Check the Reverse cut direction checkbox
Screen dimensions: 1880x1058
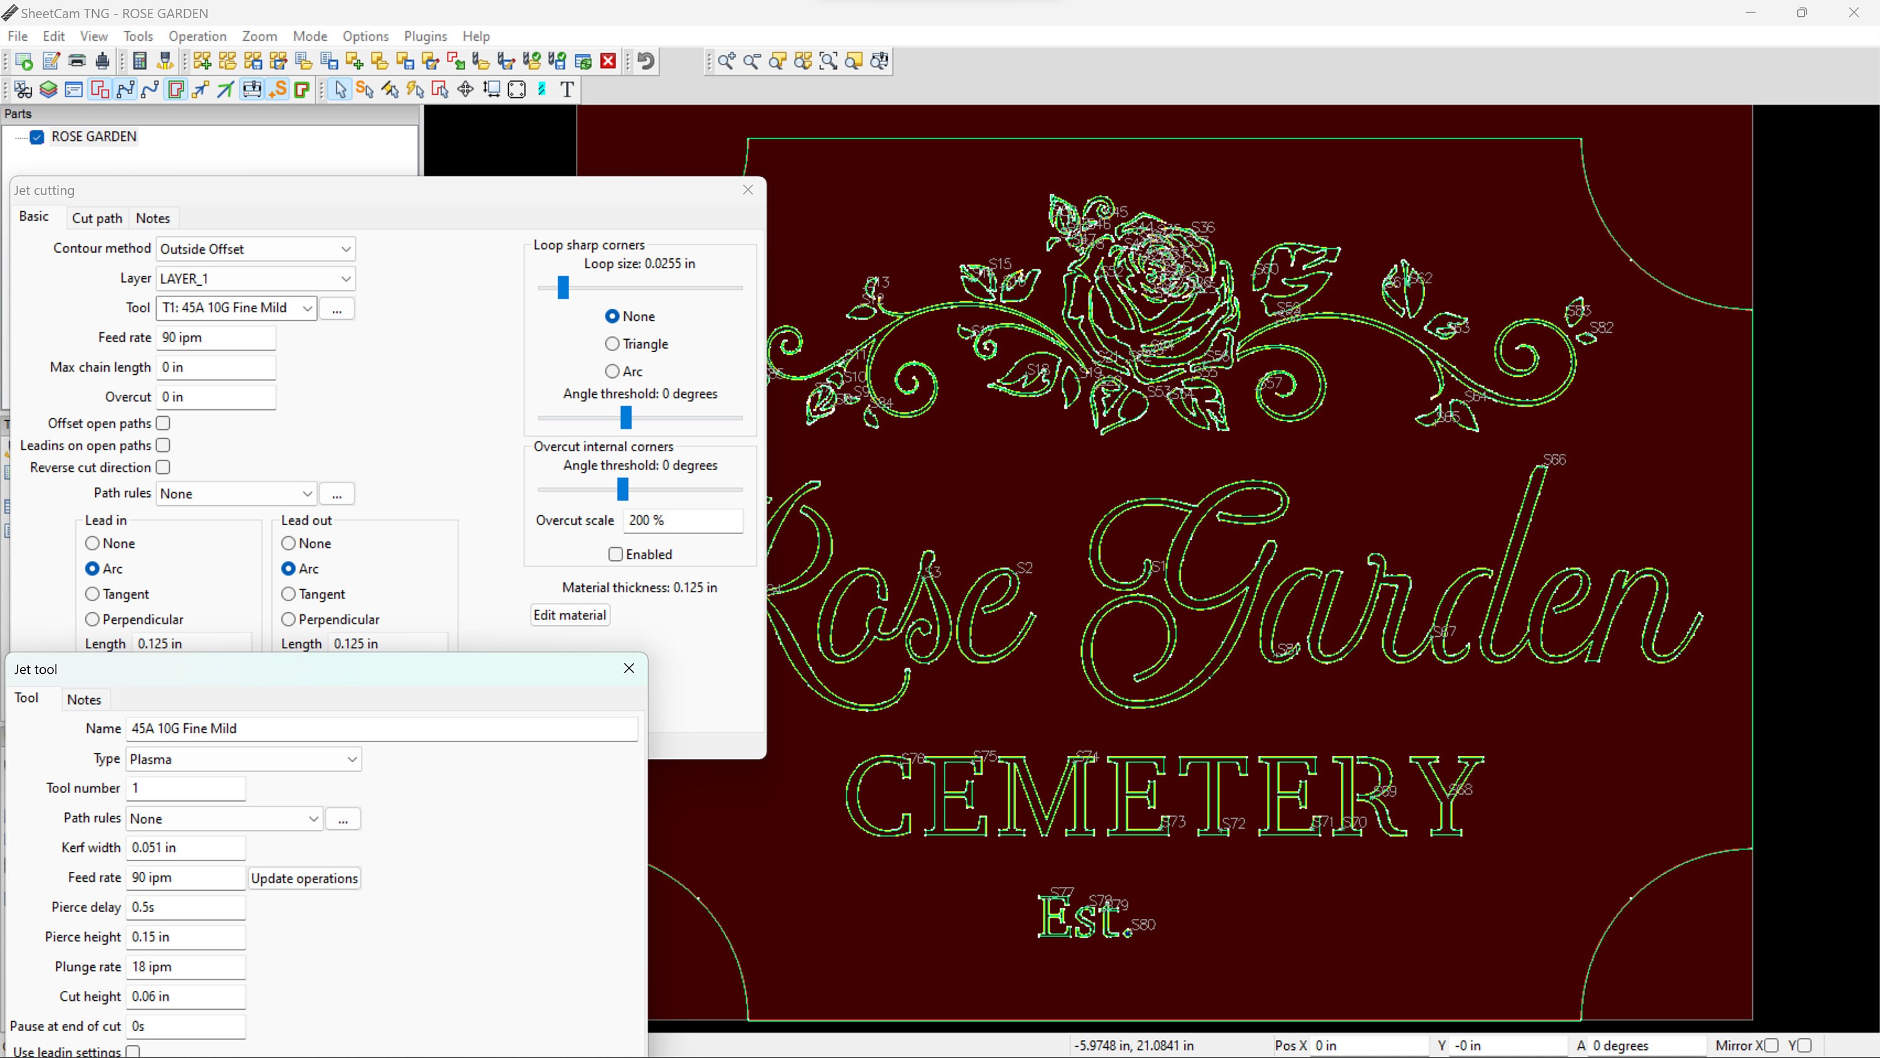pyautogui.click(x=162, y=468)
